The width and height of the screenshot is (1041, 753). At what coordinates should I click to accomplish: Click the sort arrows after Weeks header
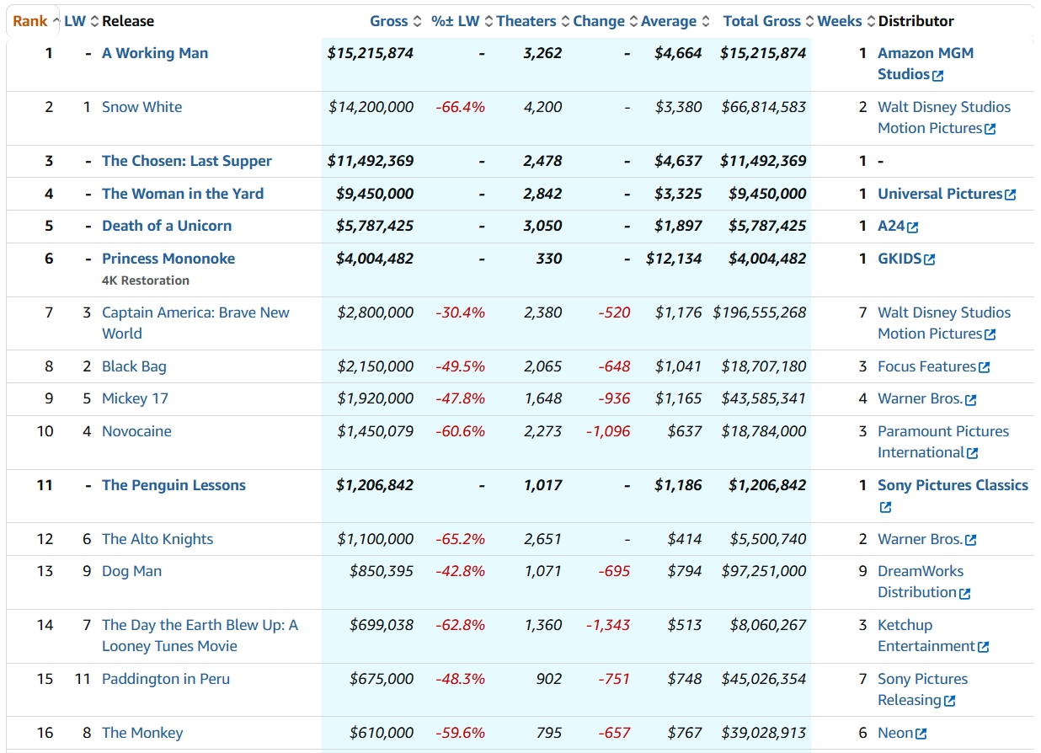coord(871,21)
